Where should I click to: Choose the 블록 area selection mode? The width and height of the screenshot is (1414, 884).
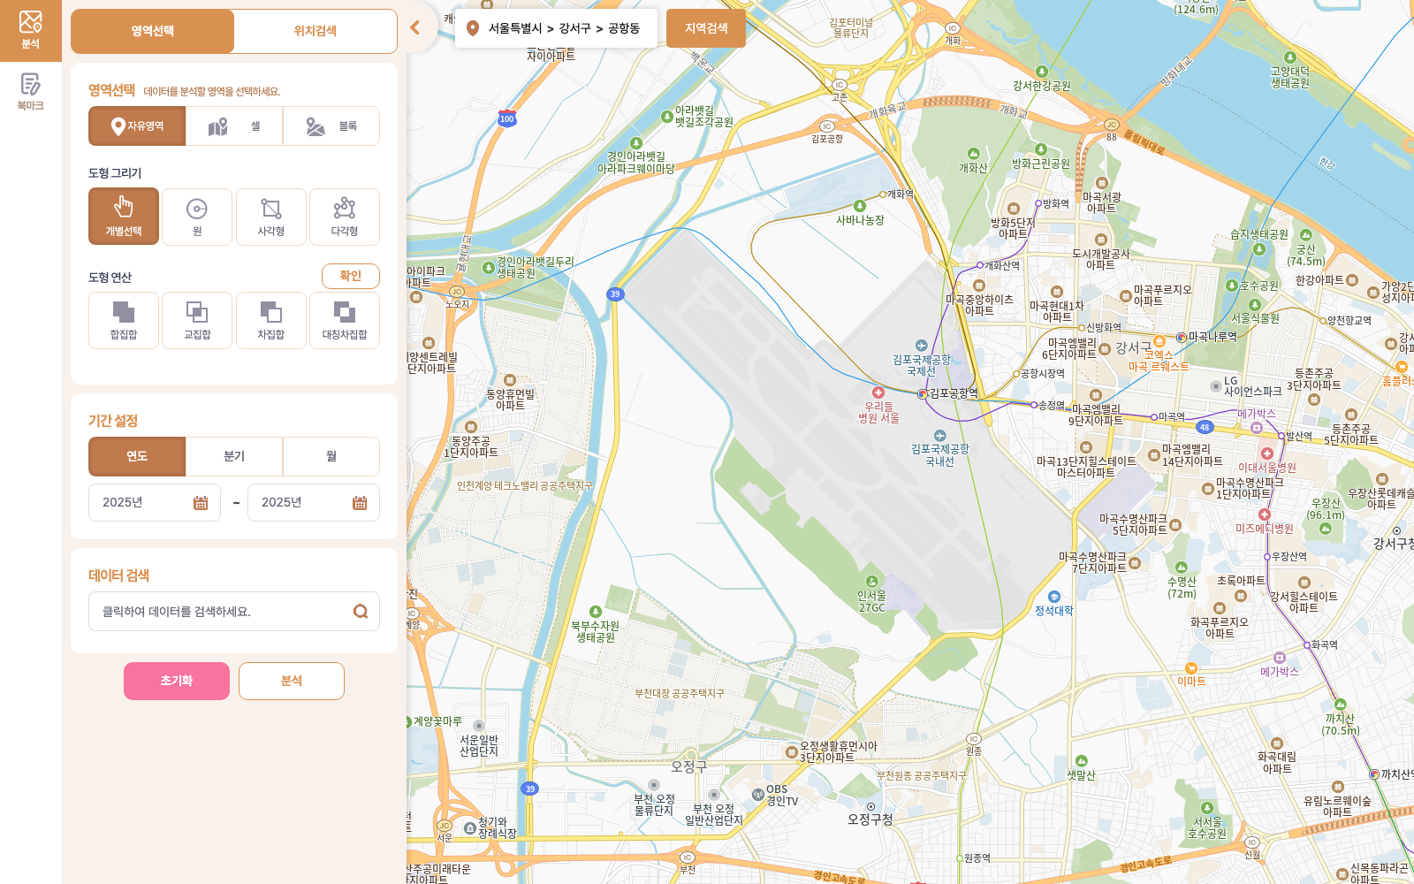(x=331, y=126)
